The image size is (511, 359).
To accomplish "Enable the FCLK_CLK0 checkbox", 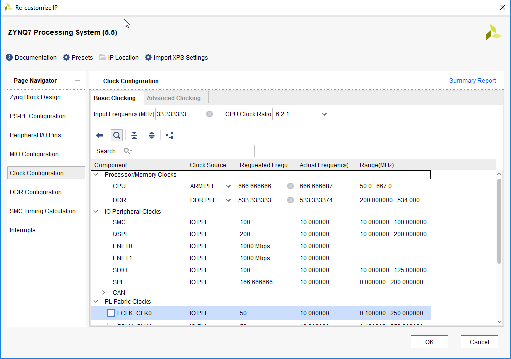I will (111, 313).
